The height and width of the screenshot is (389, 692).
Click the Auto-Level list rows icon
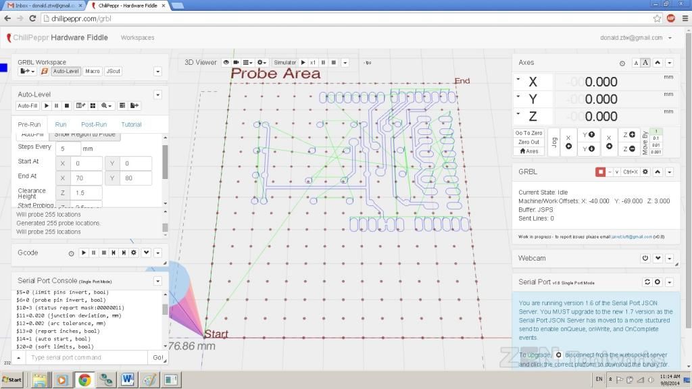click(122, 105)
